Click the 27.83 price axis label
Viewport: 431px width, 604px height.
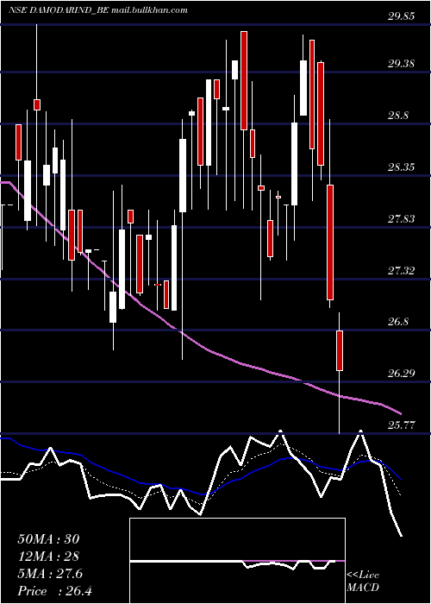[x=402, y=219]
